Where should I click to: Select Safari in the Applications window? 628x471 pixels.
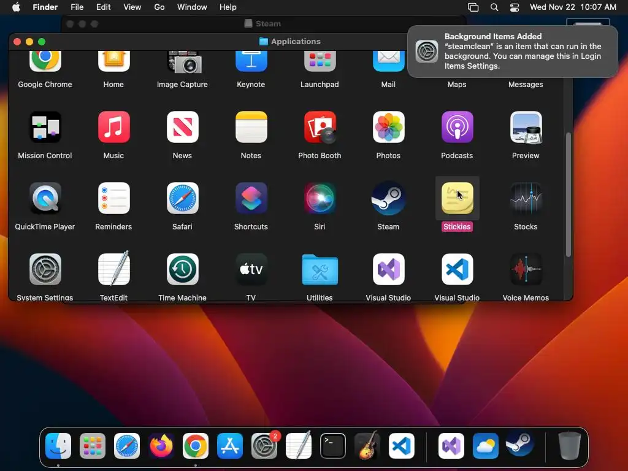click(x=182, y=198)
